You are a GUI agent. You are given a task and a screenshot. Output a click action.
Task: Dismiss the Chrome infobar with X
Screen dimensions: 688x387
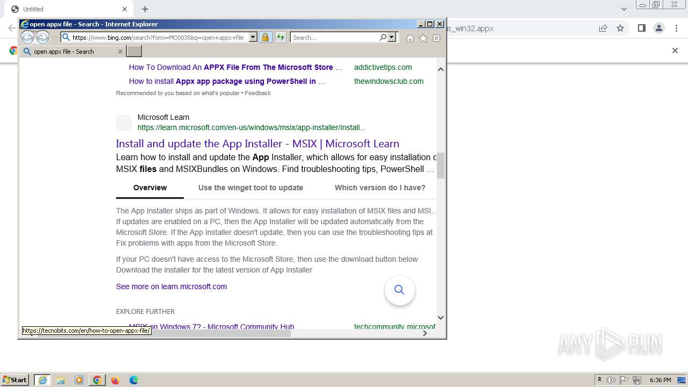675,51
